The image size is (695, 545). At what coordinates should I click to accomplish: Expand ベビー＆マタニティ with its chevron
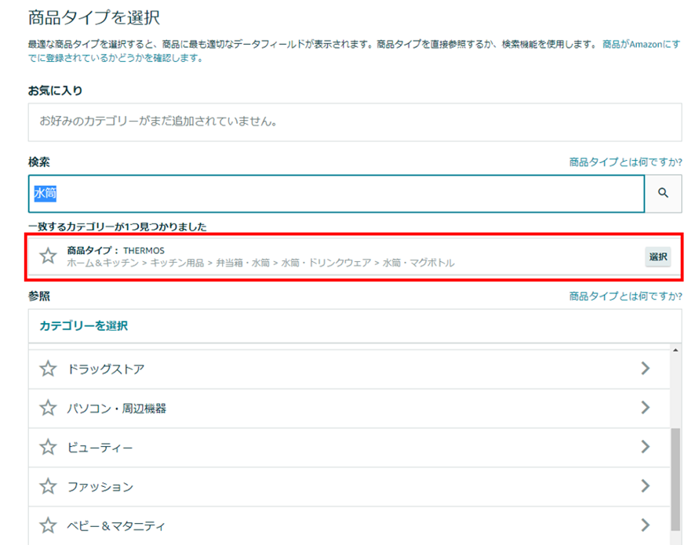click(x=646, y=525)
